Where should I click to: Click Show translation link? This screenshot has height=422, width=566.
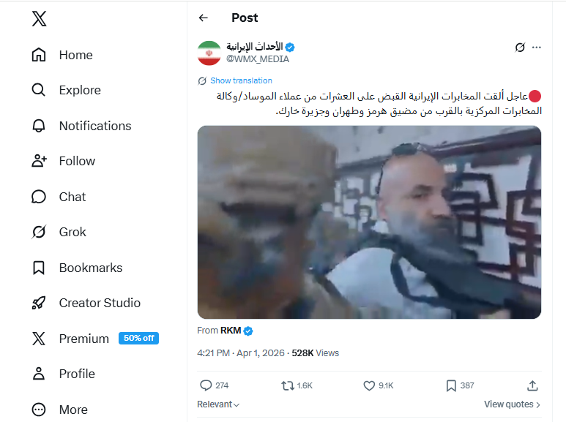coord(241,80)
